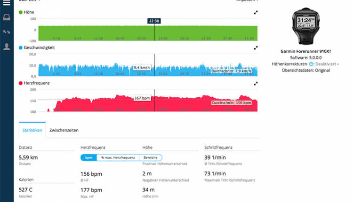Click the Schrittfrequenz section heading
The height and width of the screenshot is (202, 353).
[218, 148]
